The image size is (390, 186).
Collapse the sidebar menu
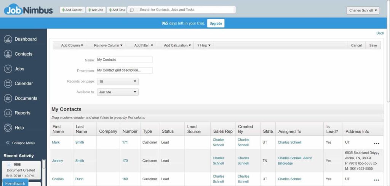click(x=20, y=143)
